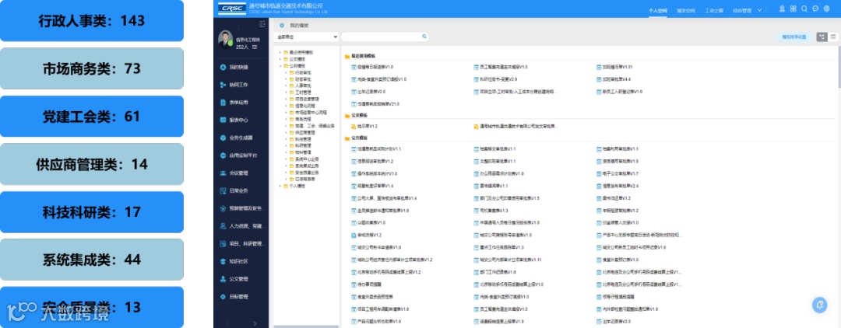
Task: Expand the 公文模板 tree node
Action: 280,59
